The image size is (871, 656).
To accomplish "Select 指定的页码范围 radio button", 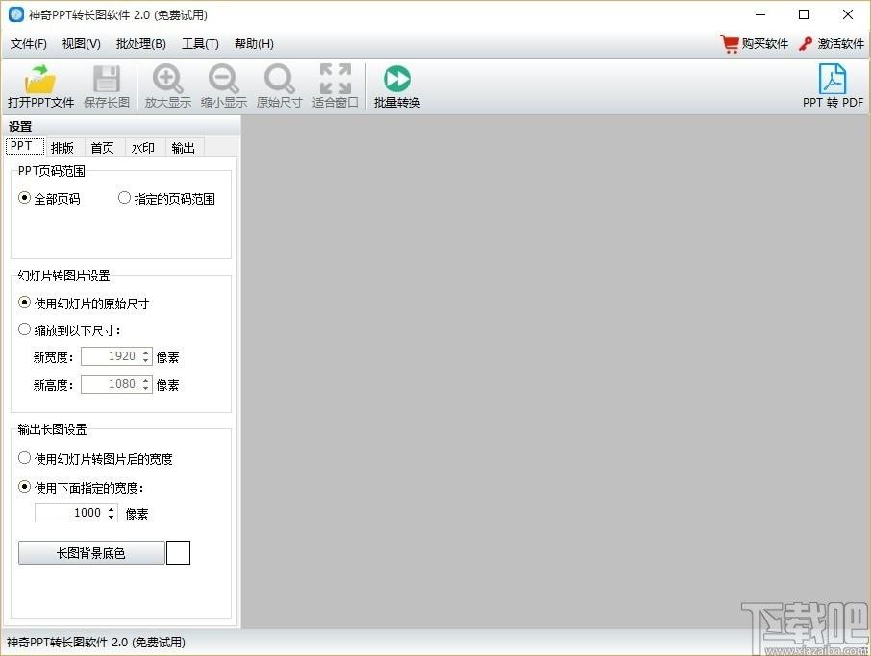I will pyautogui.click(x=124, y=198).
